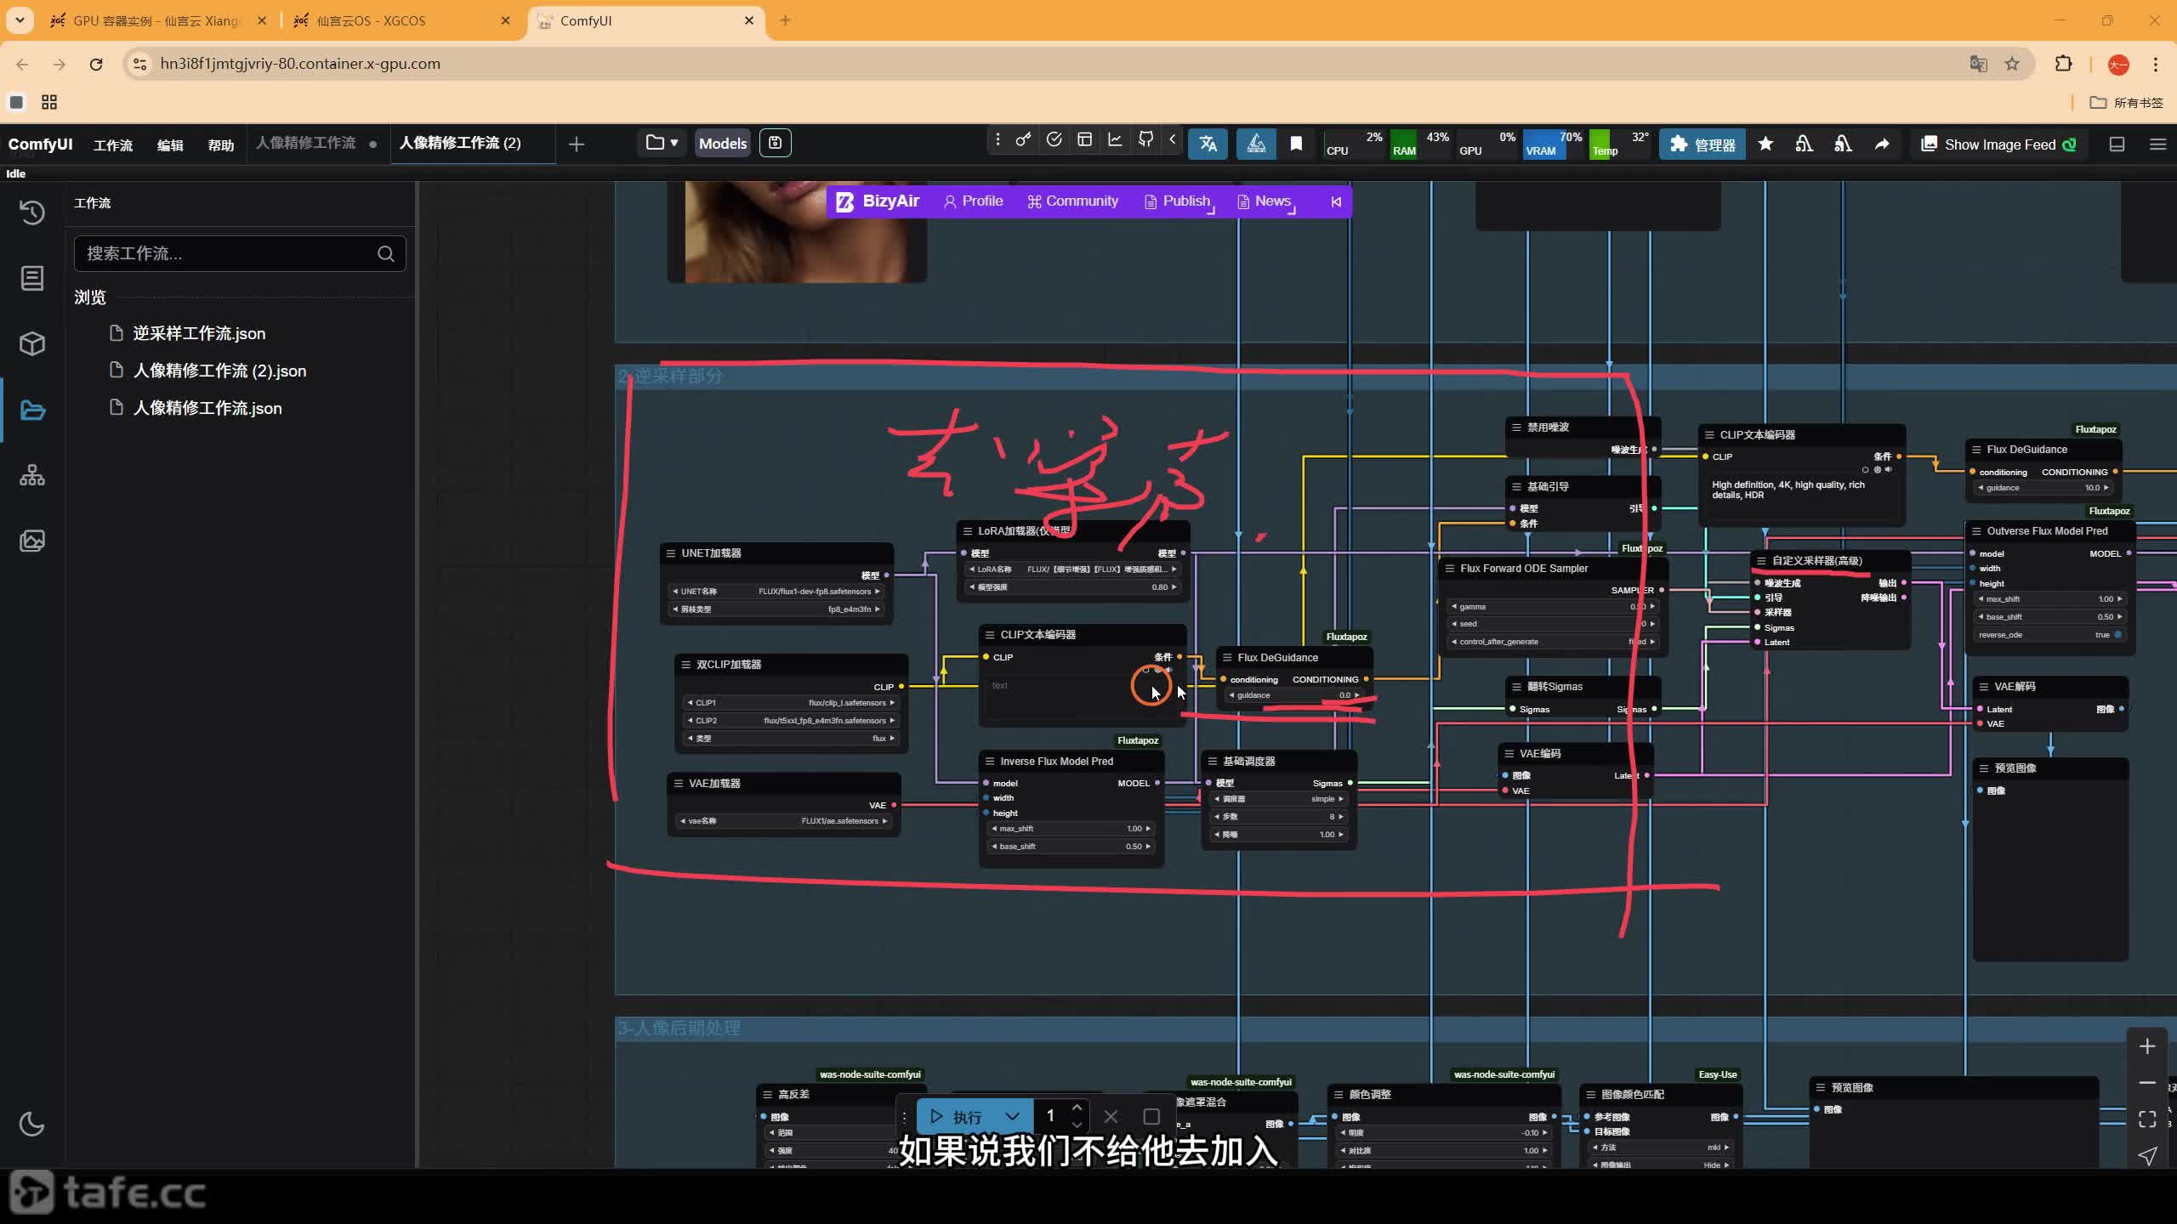The width and height of the screenshot is (2177, 1224).
Task: Open CLIP1 dropdown in 双CLIP加载器
Action: (791, 703)
